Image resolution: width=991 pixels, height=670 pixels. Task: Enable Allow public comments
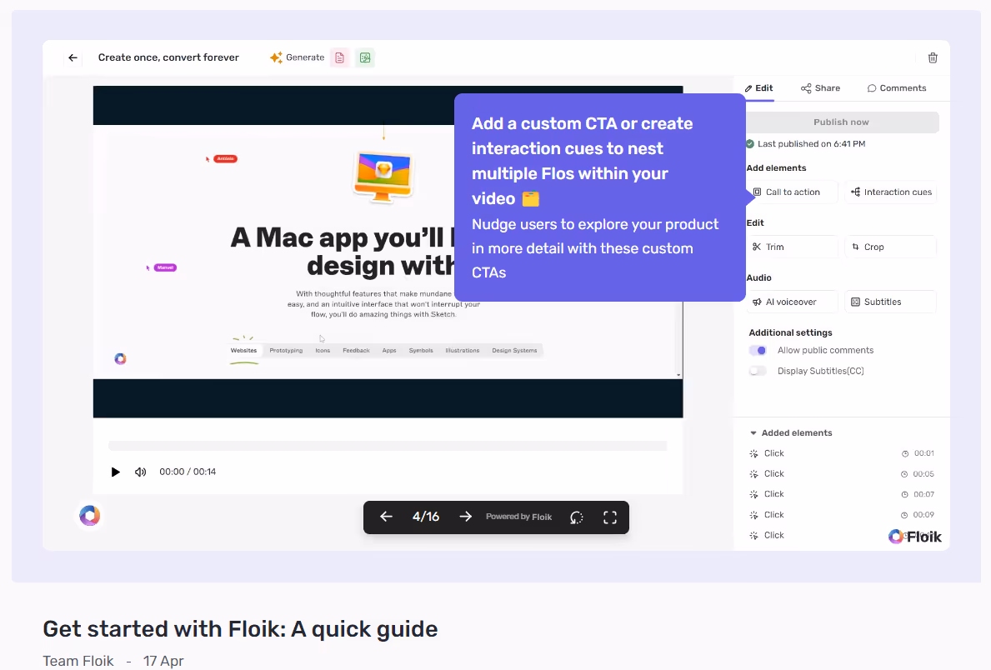pos(758,350)
